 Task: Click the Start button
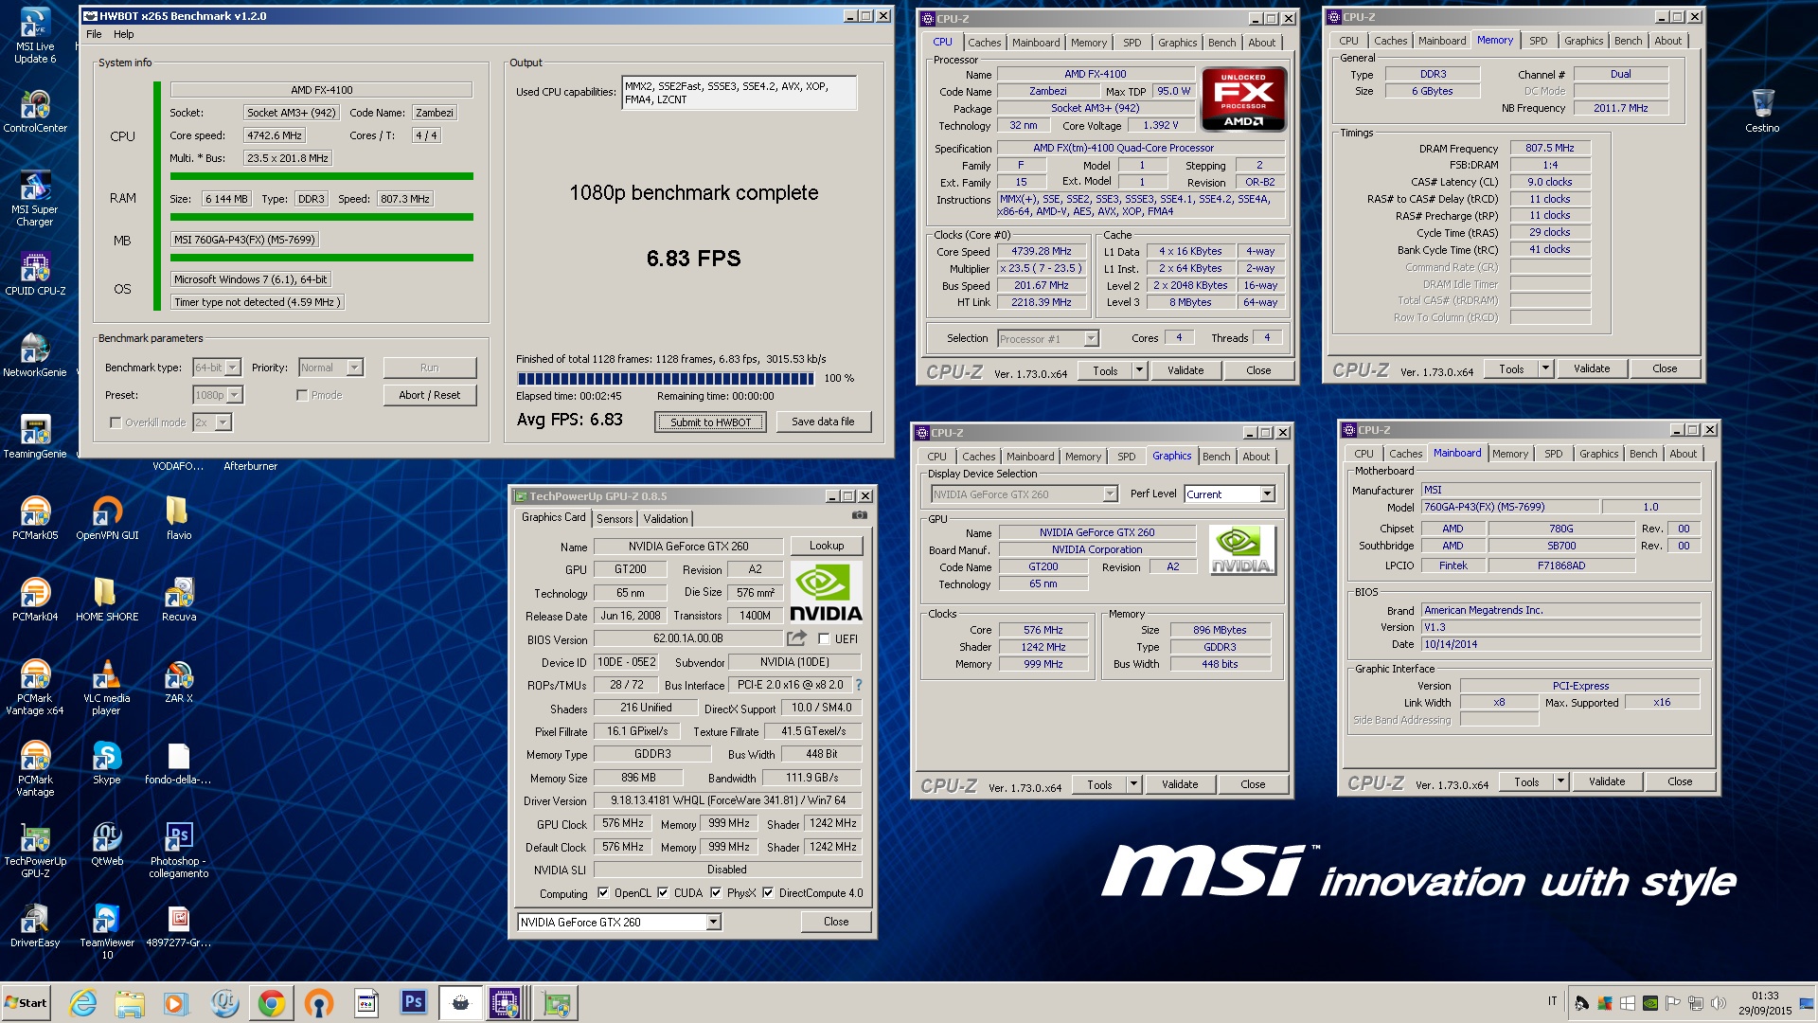tap(27, 1003)
